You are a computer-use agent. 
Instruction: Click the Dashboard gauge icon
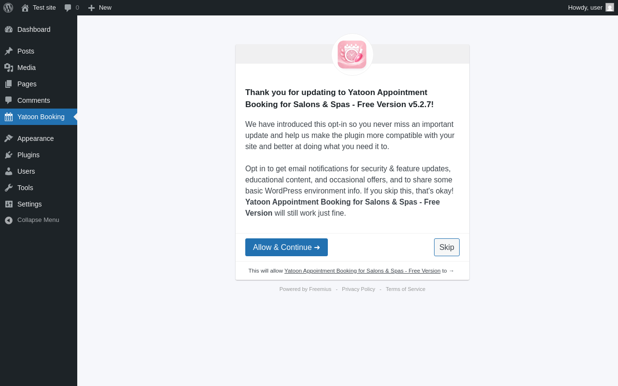[x=9, y=29]
